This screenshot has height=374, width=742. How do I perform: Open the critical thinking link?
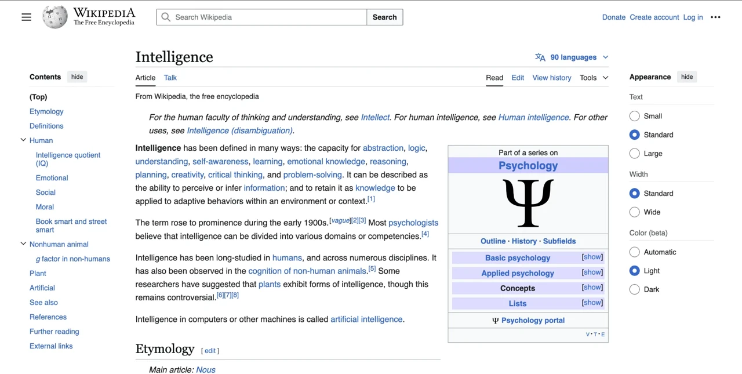(235, 175)
